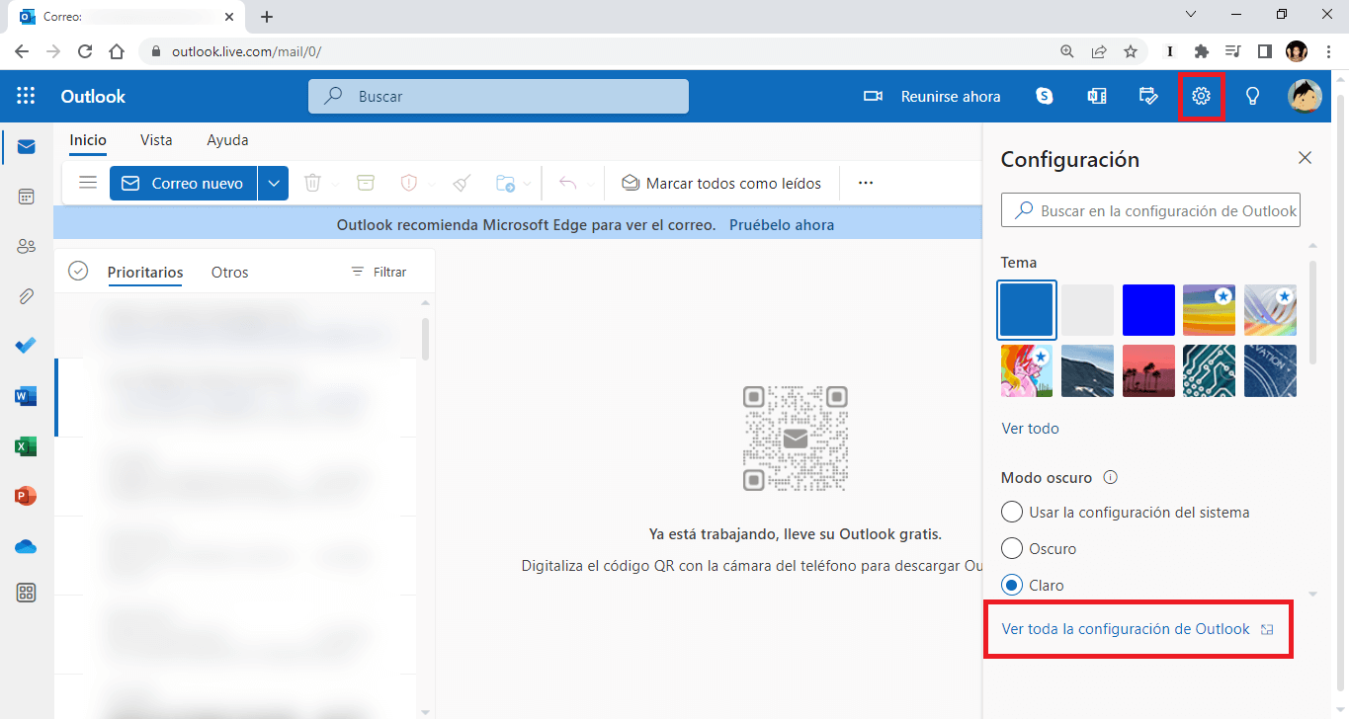Switch to the Ayuda tab
This screenshot has width=1349, height=719.
click(x=227, y=140)
